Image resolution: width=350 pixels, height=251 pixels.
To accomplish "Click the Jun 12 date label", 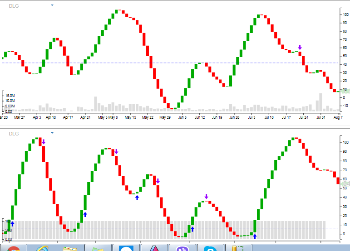I will pos(200,117).
